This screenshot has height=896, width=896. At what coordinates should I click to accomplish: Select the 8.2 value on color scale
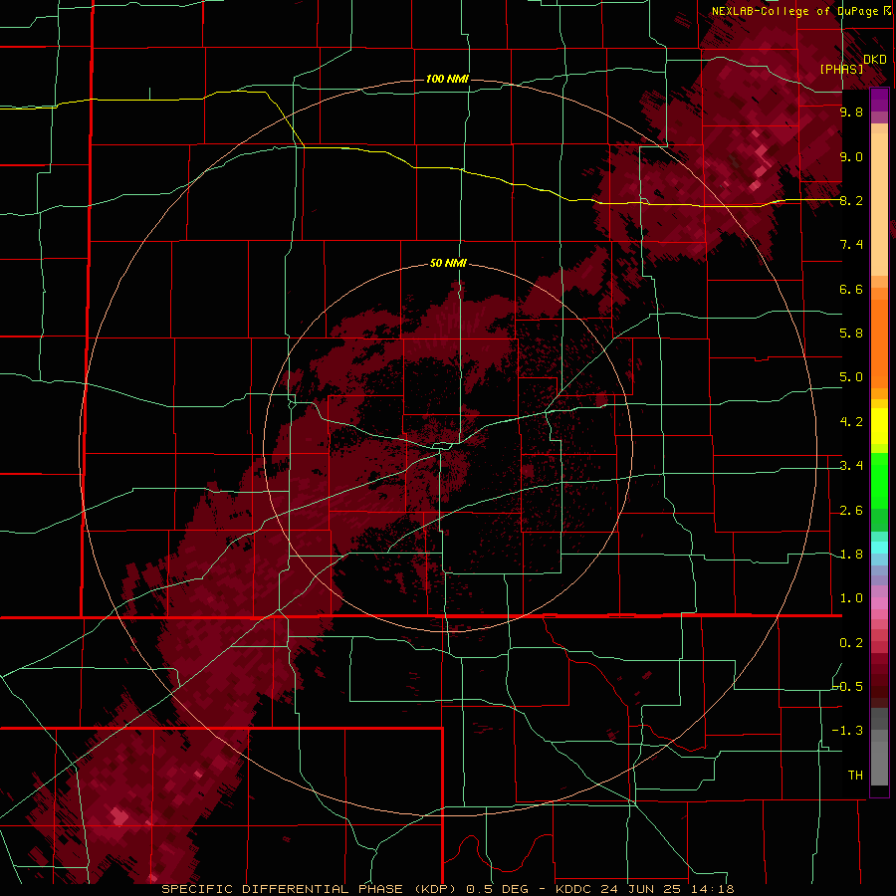(851, 200)
